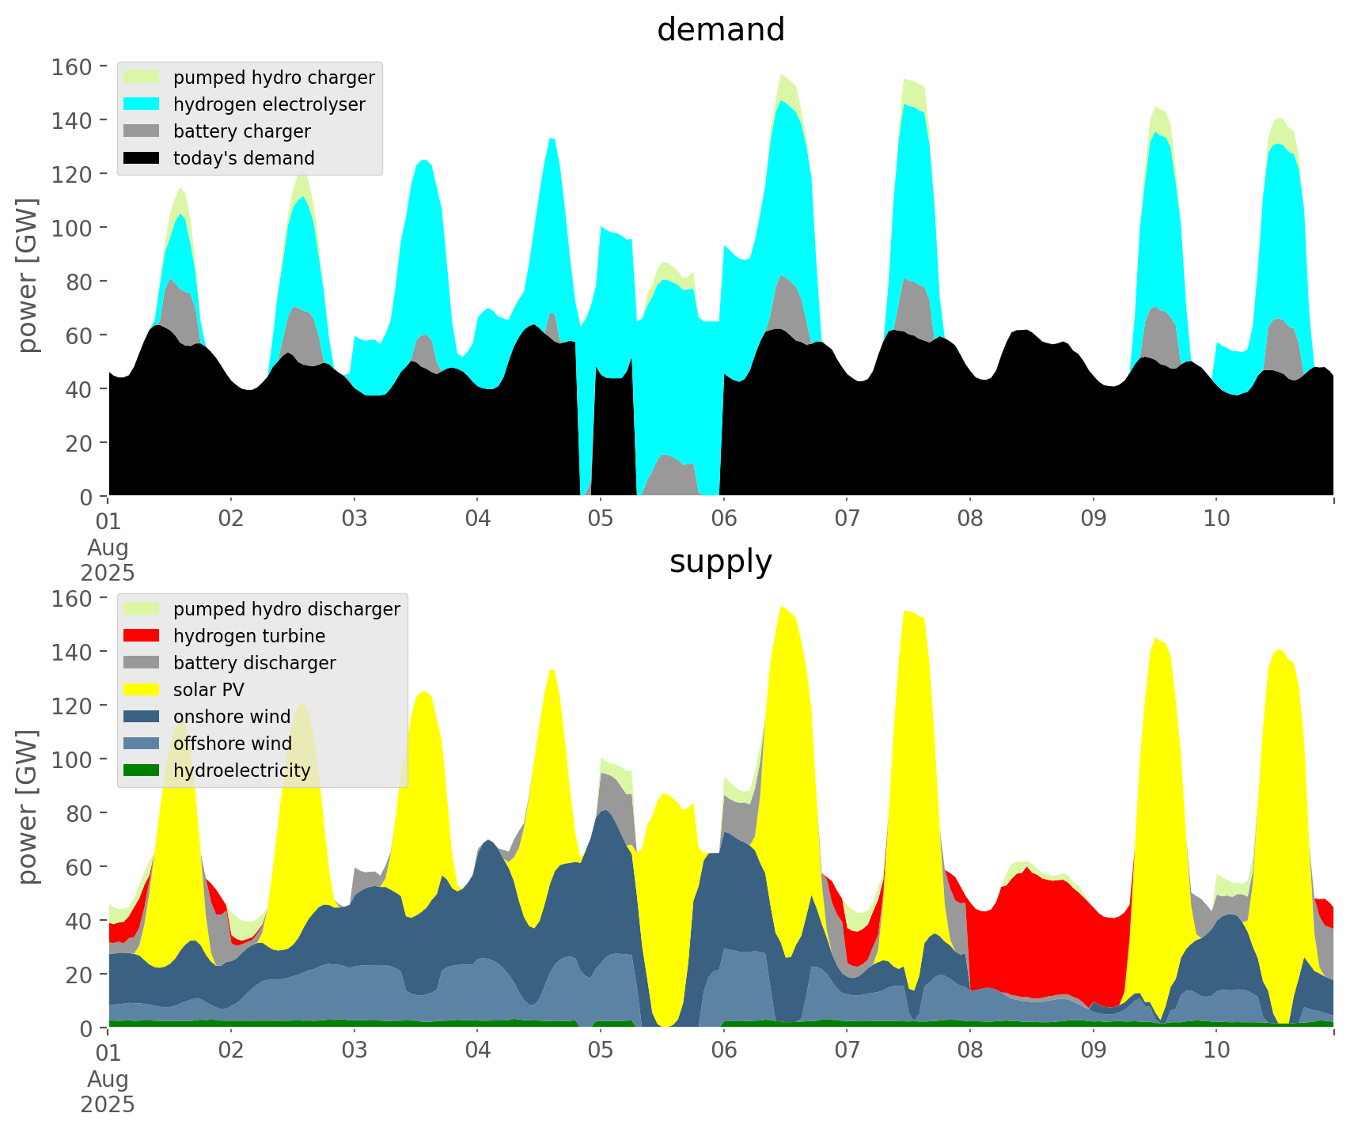The image size is (1350, 1132).
Task: Click day 06 tick on demand x-axis
Action: point(723,519)
